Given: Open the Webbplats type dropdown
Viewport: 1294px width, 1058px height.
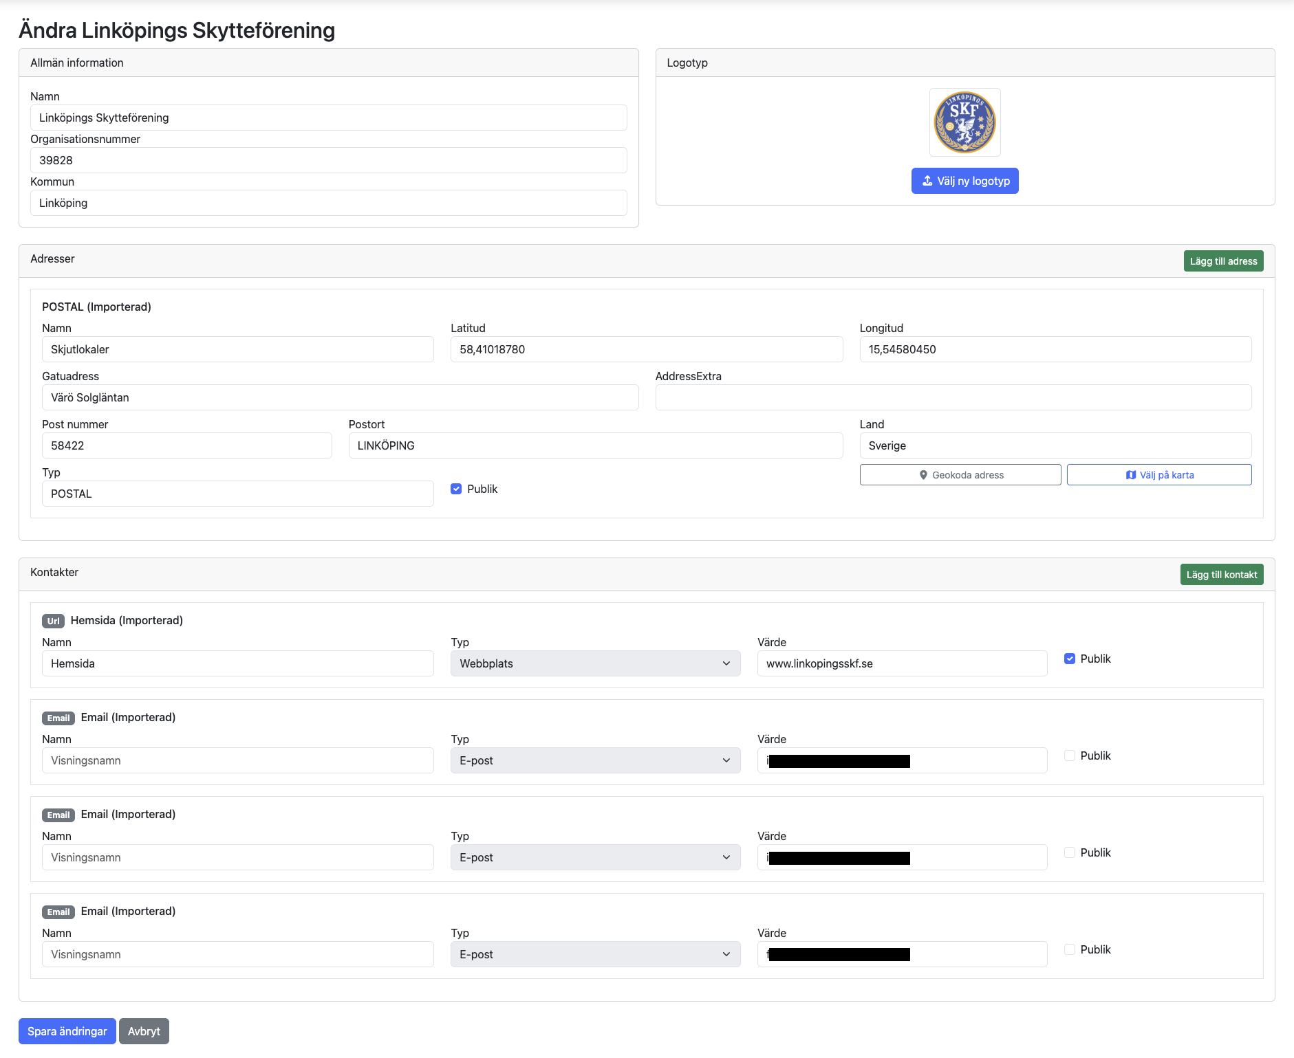Looking at the screenshot, I should pos(595,663).
